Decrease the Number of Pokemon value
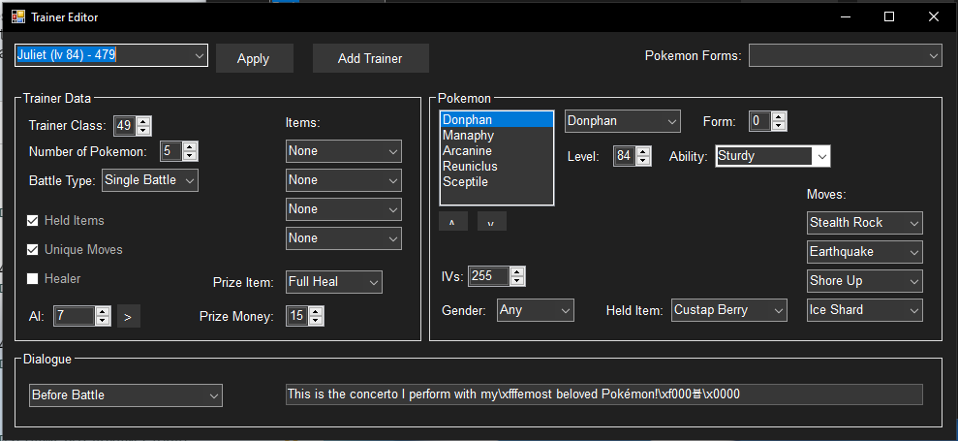Screen dimensions: 958x441 [x=190, y=156]
